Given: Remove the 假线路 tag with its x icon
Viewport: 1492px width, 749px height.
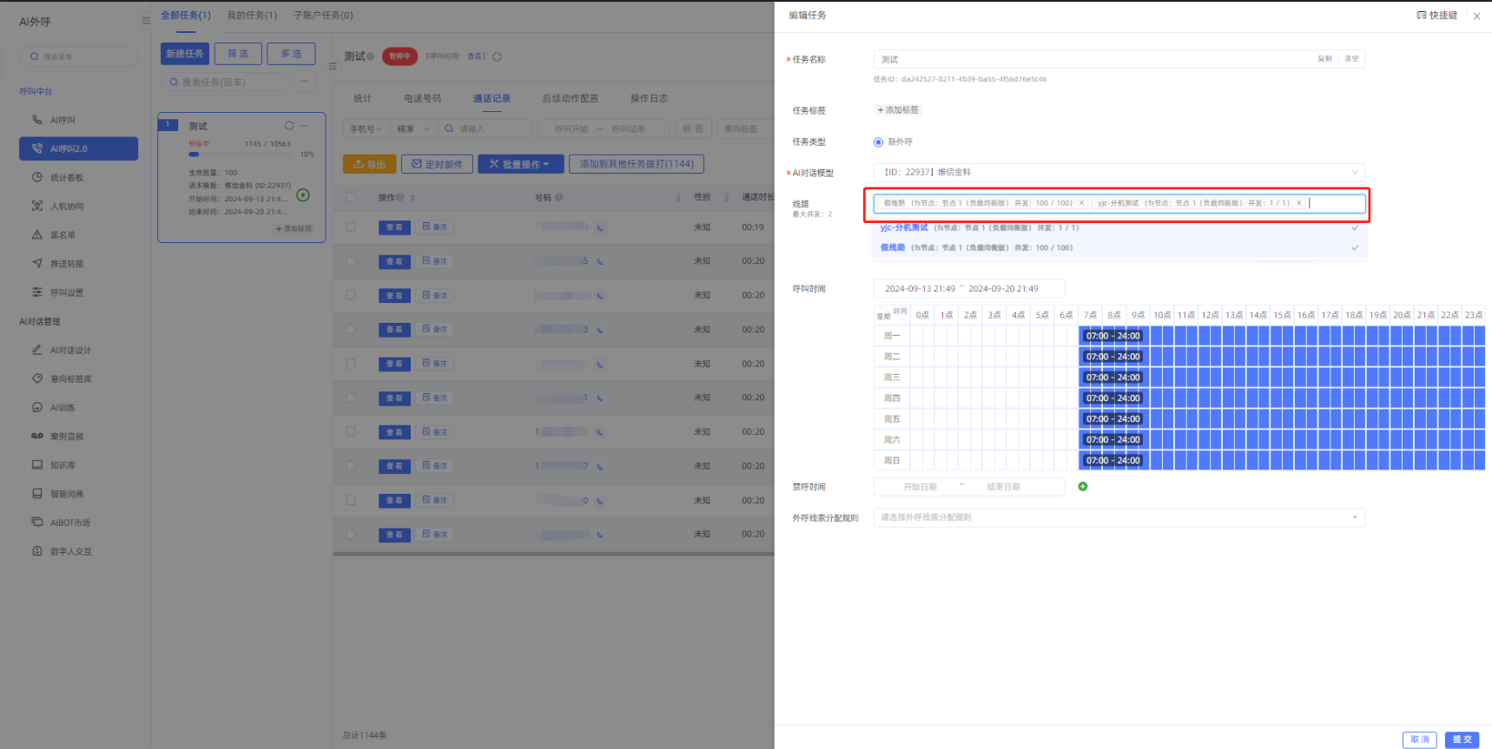Looking at the screenshot, I should 1081,203.
